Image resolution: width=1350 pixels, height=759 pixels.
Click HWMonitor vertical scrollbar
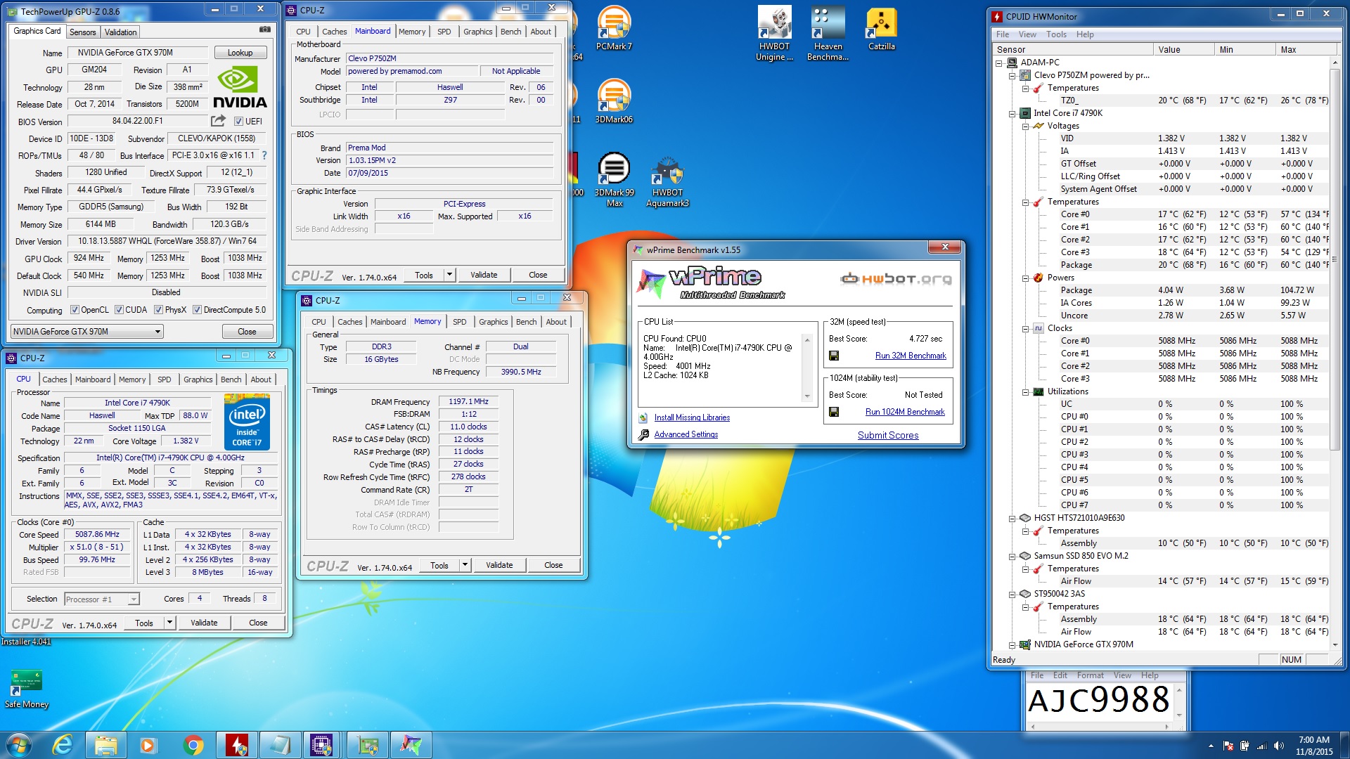(x=1335, y=355)
